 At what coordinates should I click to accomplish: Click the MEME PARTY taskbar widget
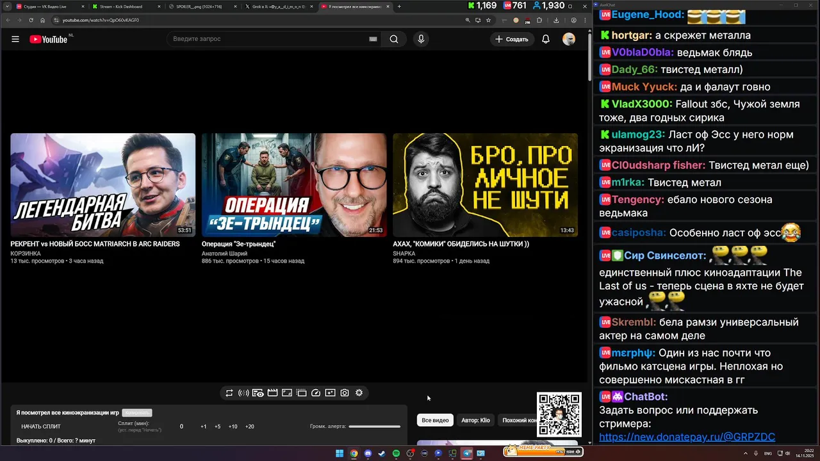[543, 451]
